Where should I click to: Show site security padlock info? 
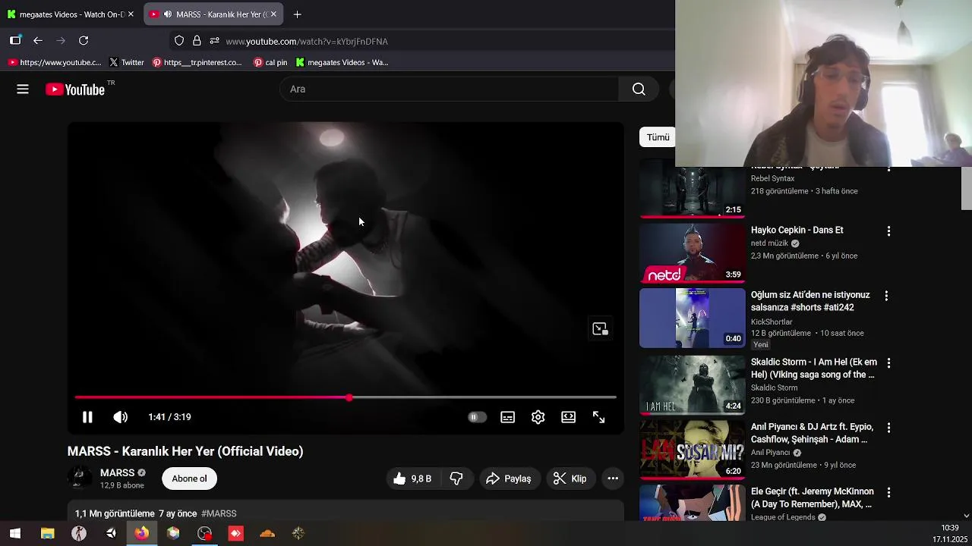coord(197,41)
